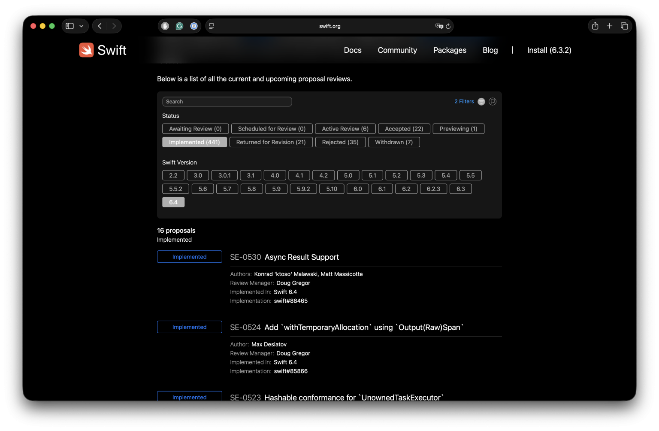Click the proposals Search field
Image resolution: width=659 pixels, height=431 pixels.
(227, 102)
